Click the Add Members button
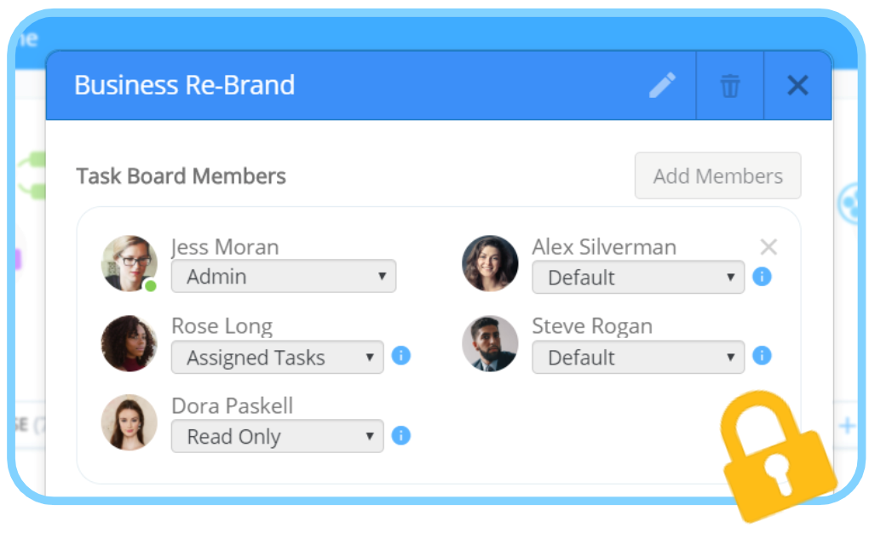The height and width of the screenshot is (545, 869). point(717,175)
